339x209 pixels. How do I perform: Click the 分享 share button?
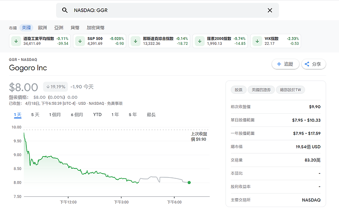click(314, 64)
